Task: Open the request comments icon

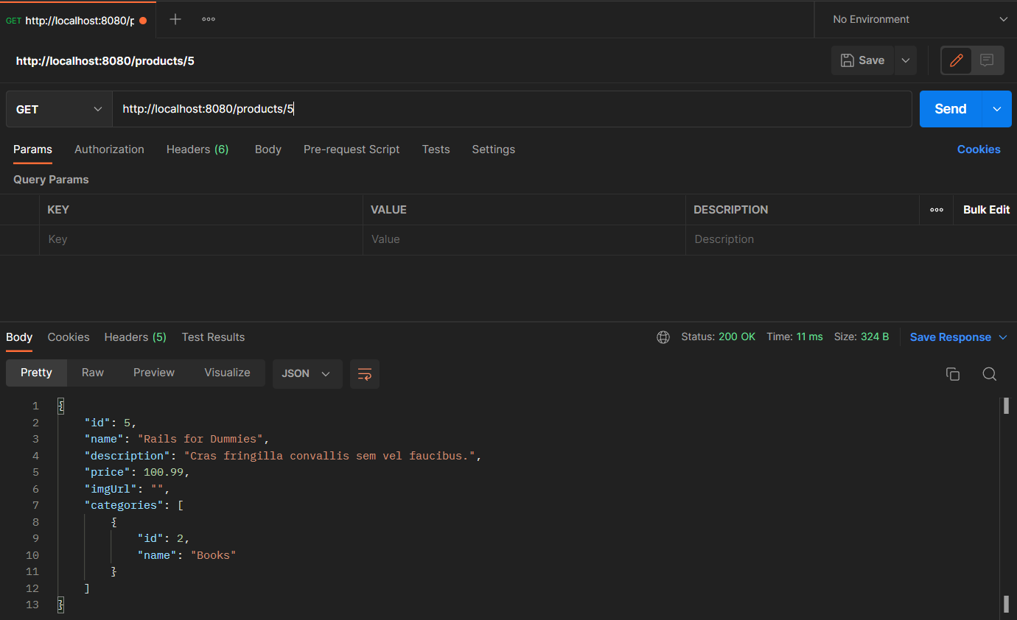Action: click(988, 60)
